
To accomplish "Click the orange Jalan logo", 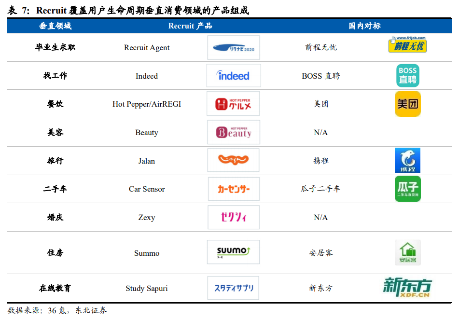I will pyautogui.click(x=233, y=160).
